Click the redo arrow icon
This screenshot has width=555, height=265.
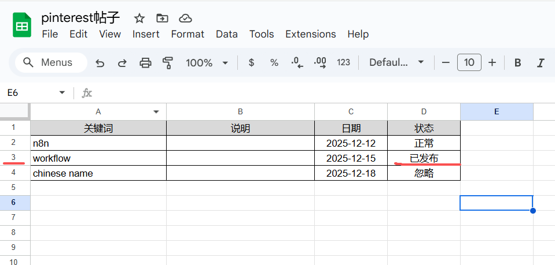tap(122, 63)
